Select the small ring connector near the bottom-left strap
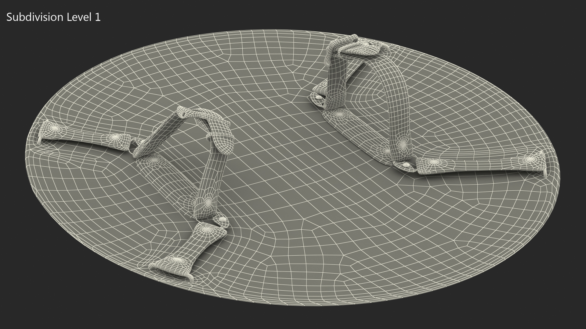The image size is (586, 329). tap(222, 219)
